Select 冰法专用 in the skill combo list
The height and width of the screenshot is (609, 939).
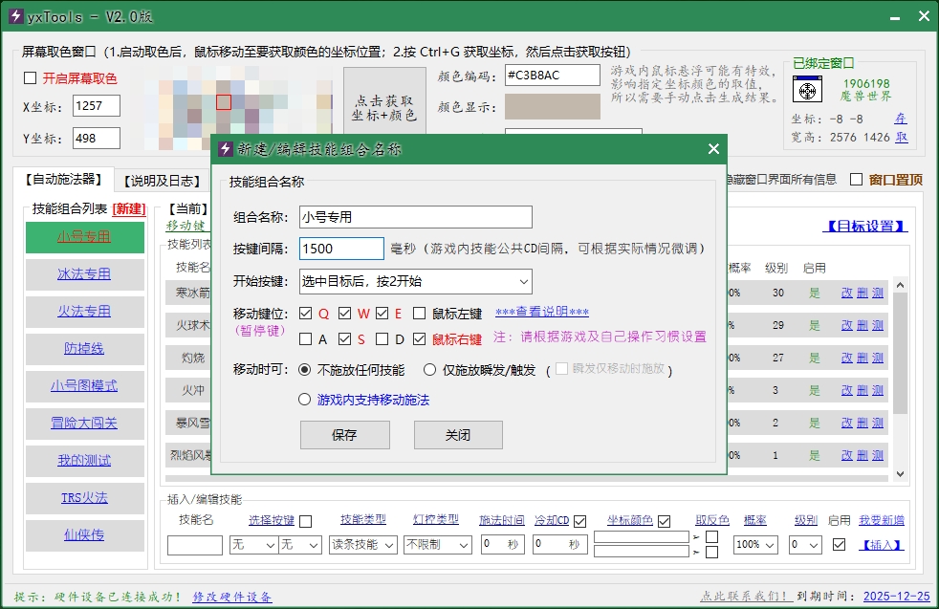(x=84, y=274)
